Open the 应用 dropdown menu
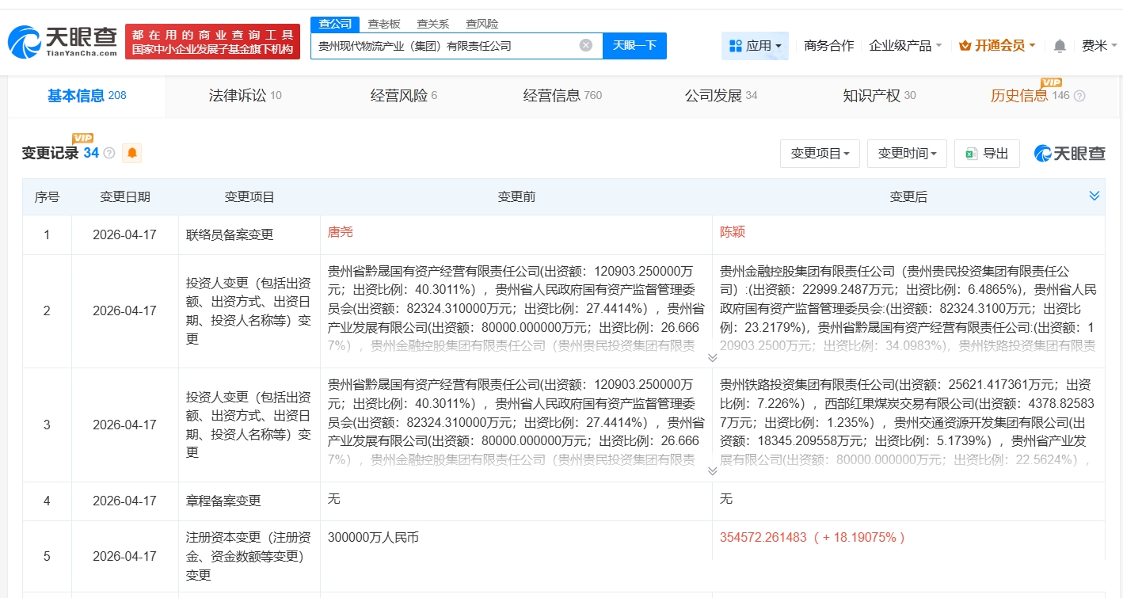This screenshot has height=598, width=1123. tap(755, 46)
